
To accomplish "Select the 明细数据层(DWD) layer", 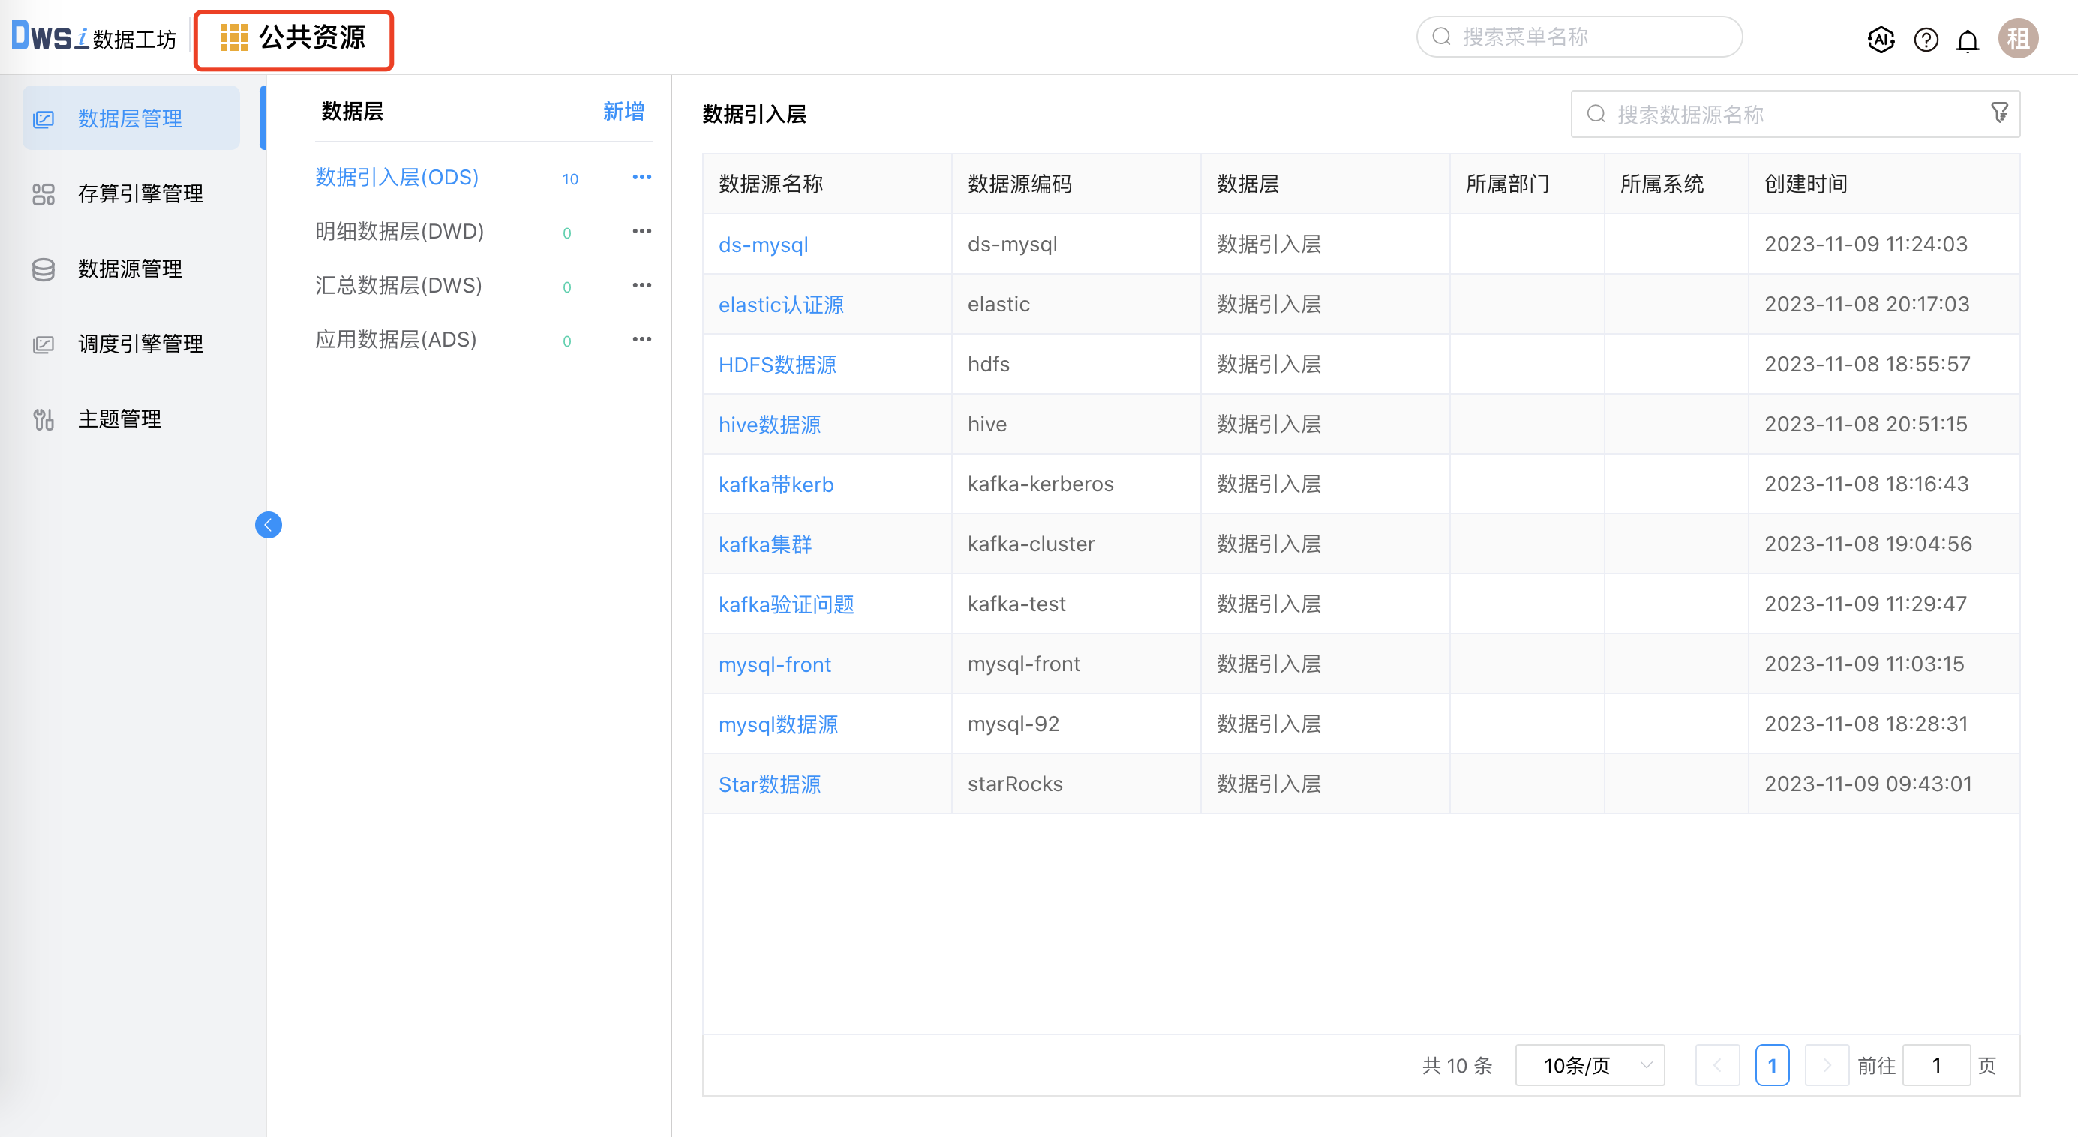I will pyautogui.click(x=399, y=232).
